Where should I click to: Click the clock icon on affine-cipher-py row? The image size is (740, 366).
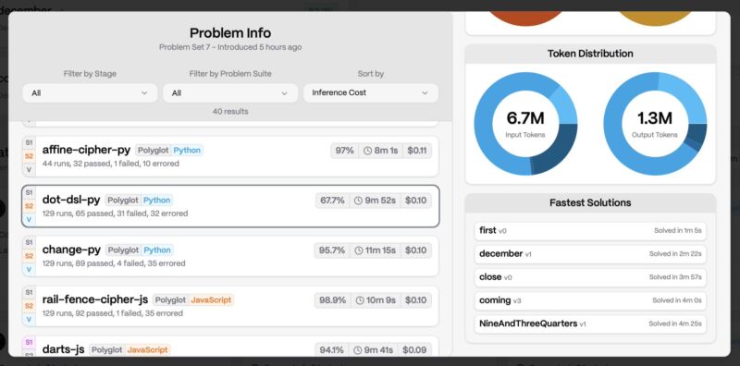367,151
